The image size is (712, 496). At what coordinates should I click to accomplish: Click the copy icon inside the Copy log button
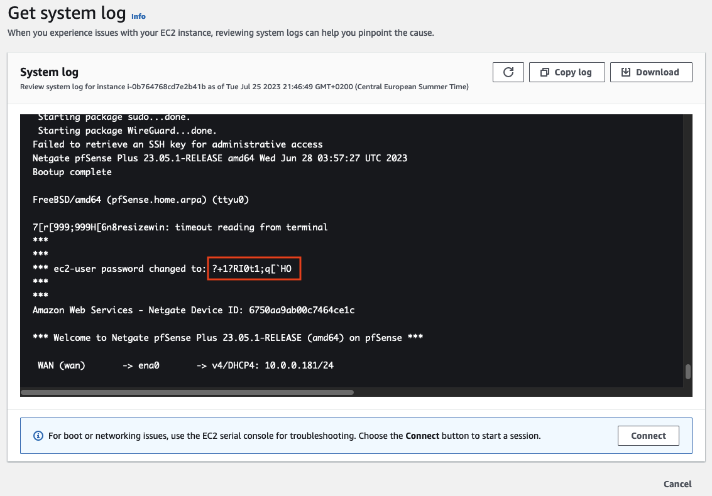click(x=545, y=72)
